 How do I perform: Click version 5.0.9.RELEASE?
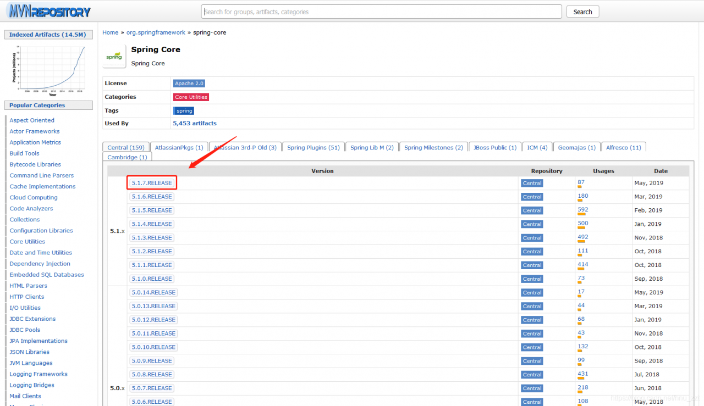152,361
